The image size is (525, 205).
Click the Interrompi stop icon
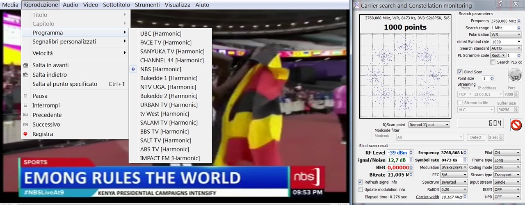click(25, 105)
